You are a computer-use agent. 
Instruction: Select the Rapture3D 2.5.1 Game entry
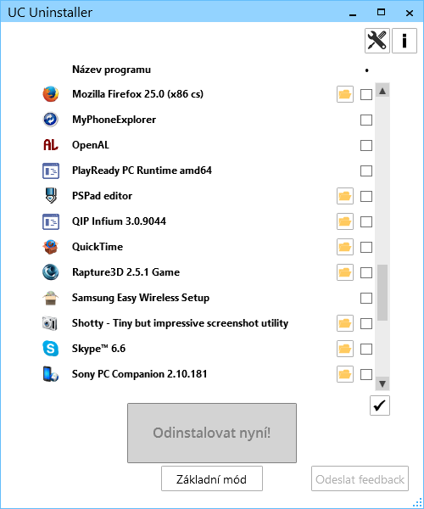tap(126, 272)
